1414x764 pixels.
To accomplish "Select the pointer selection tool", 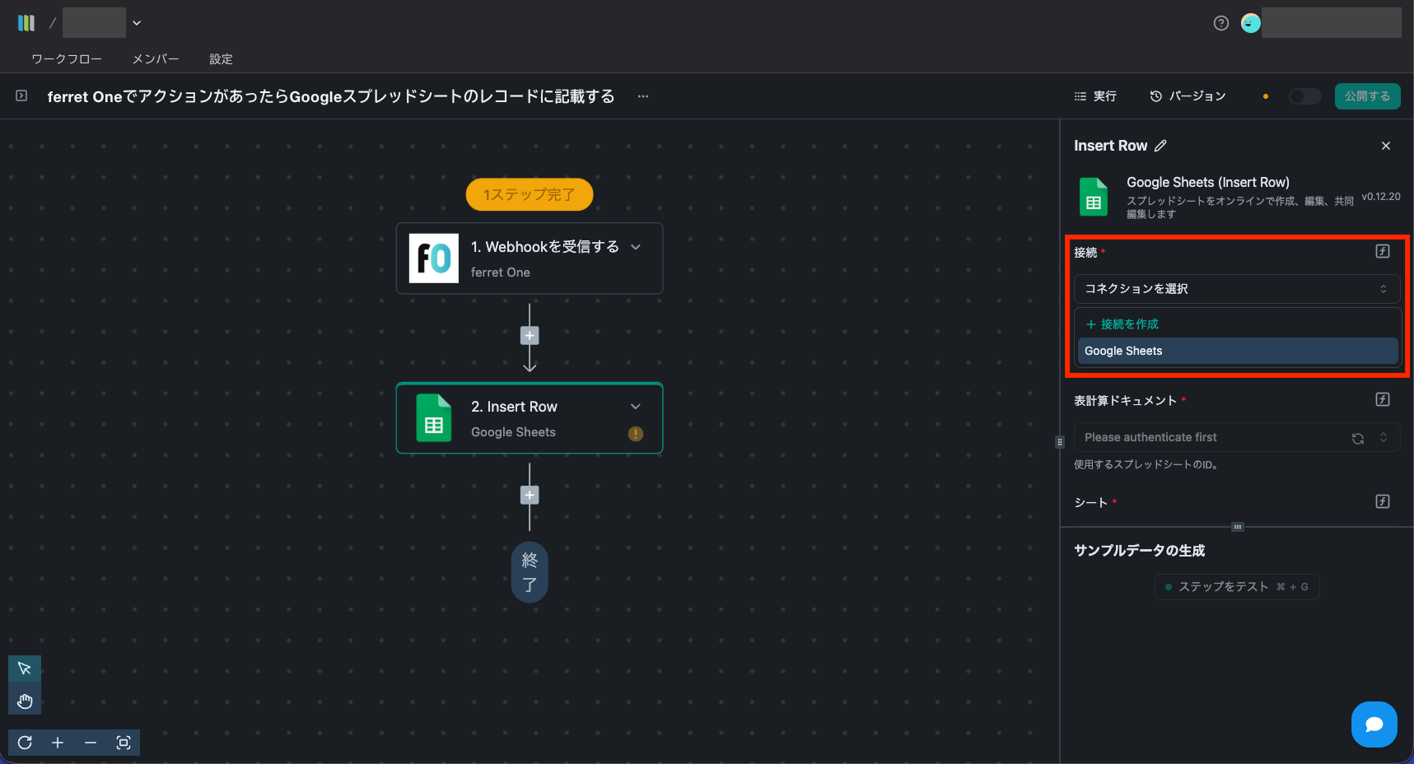I will (x=25, y=668).
